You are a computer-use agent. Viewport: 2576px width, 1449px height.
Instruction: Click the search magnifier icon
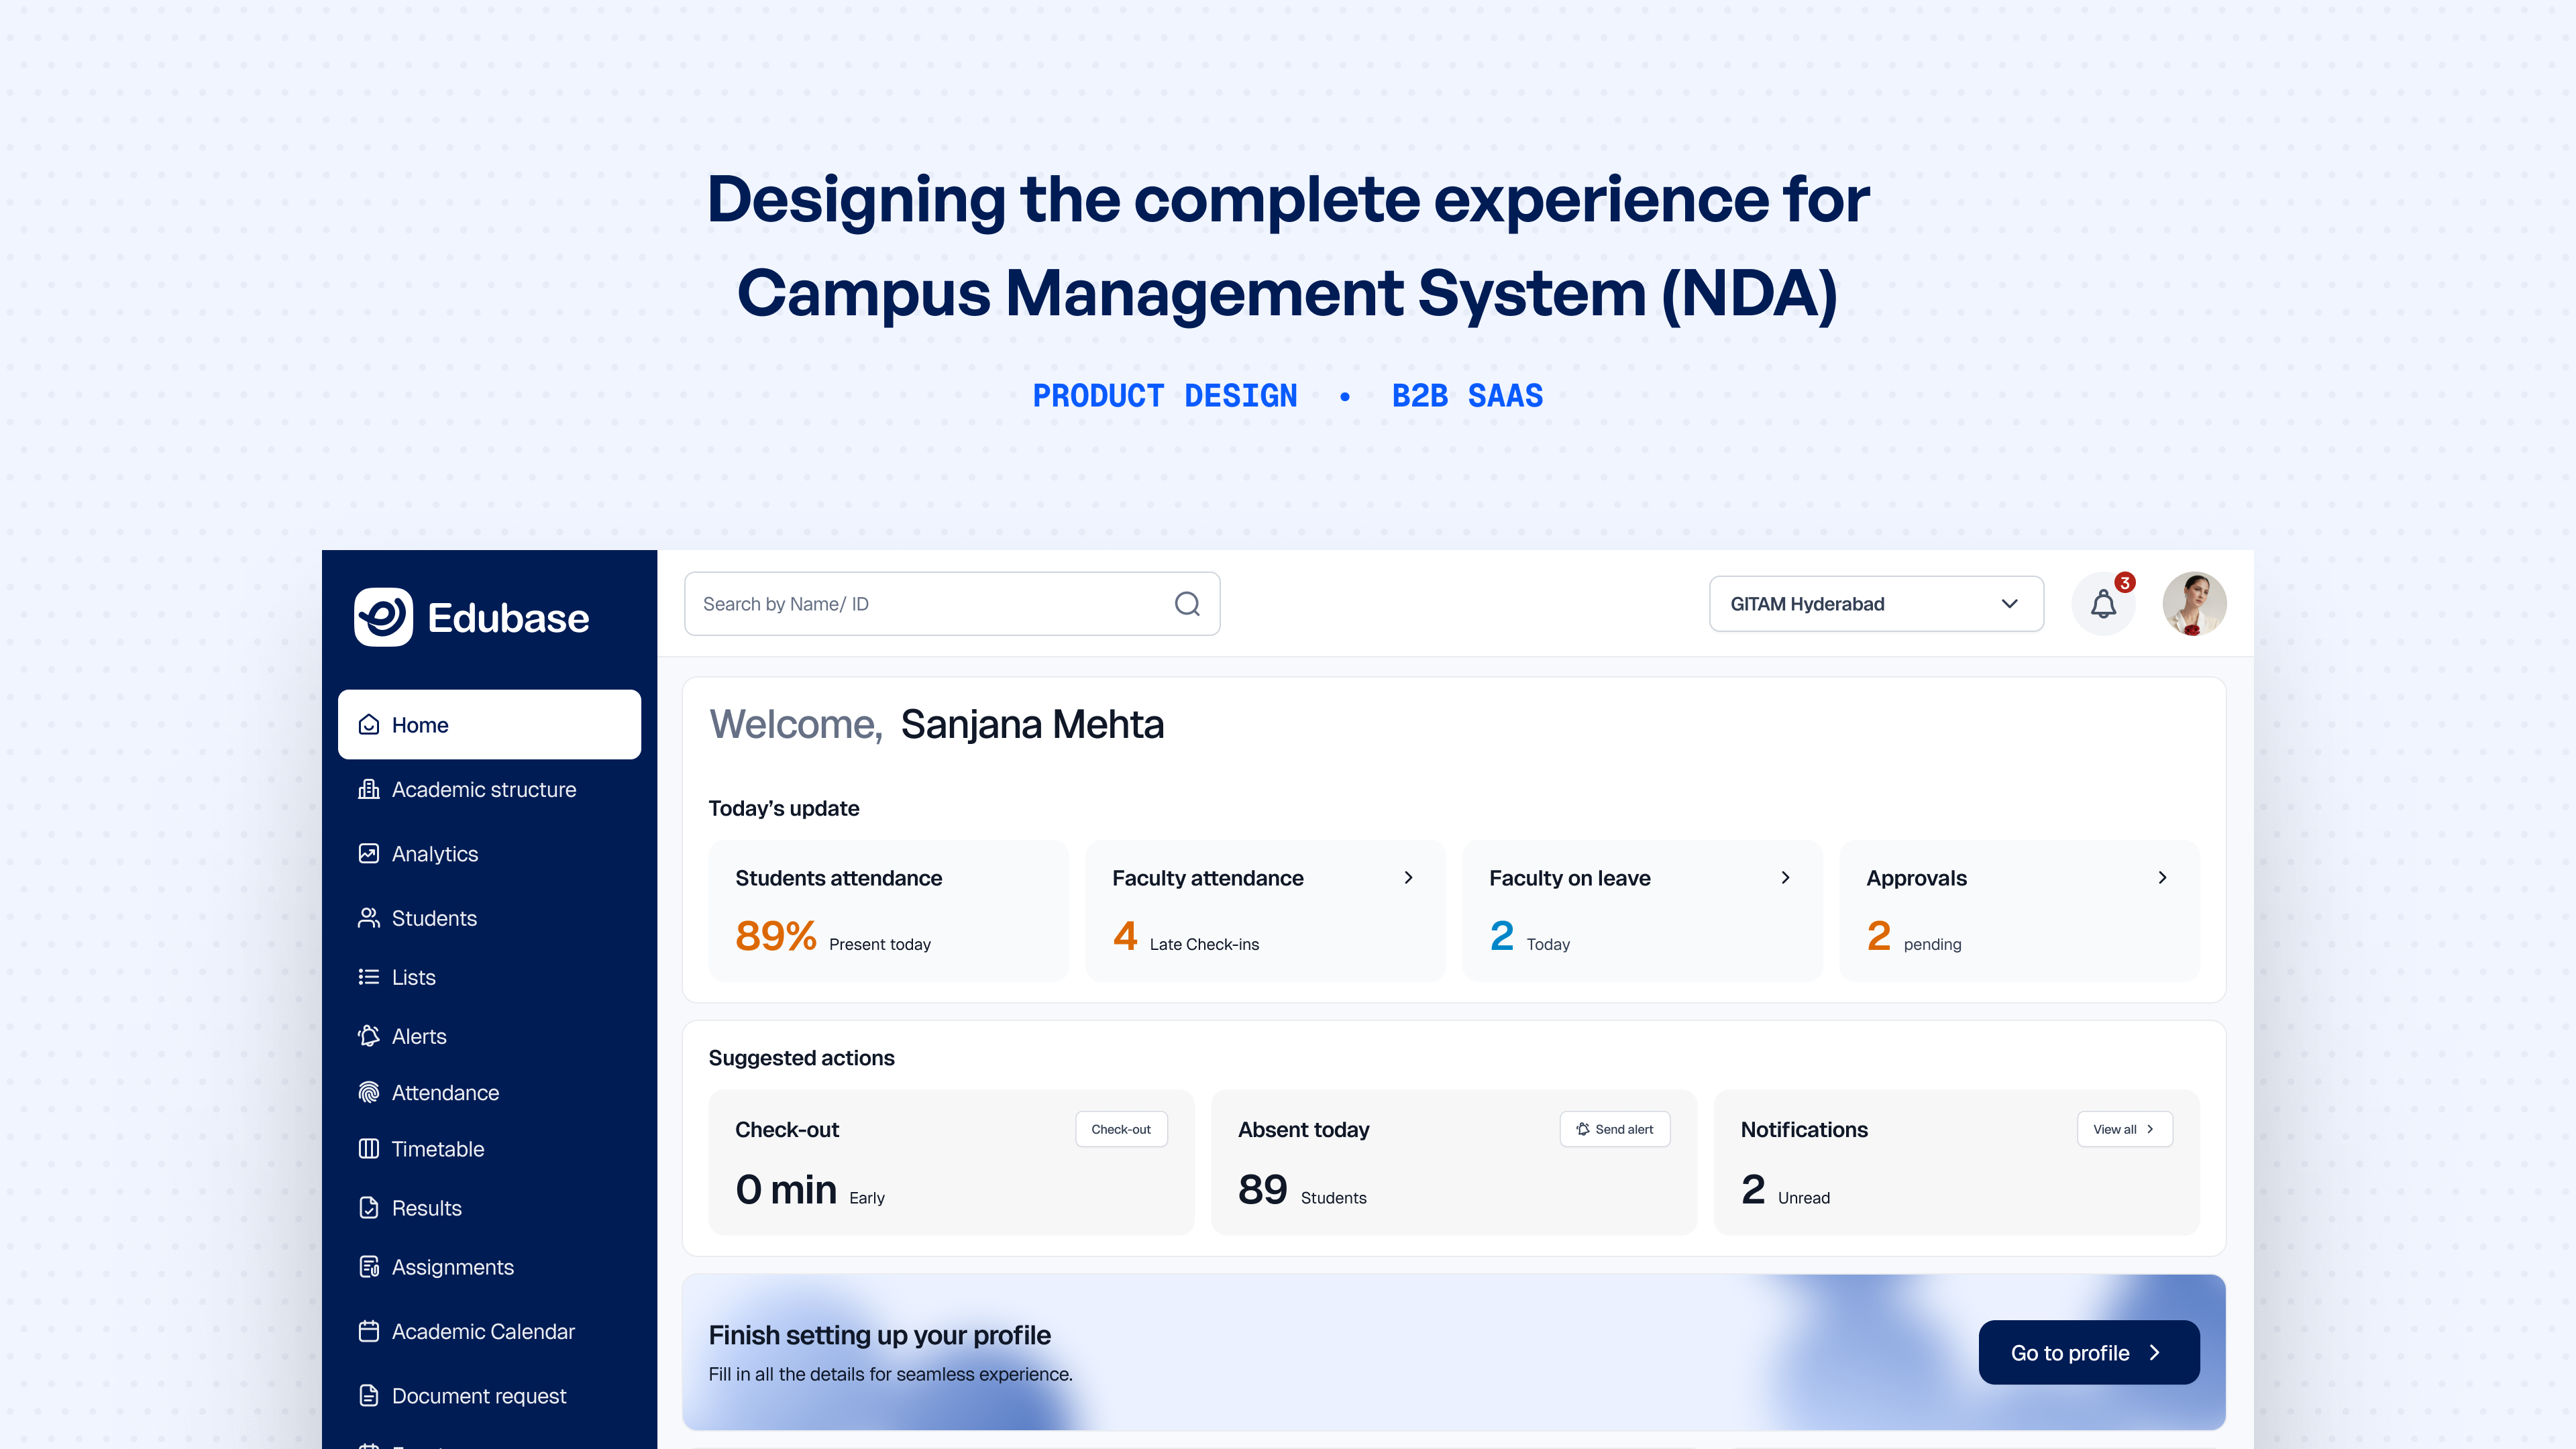coord(1187,604)
